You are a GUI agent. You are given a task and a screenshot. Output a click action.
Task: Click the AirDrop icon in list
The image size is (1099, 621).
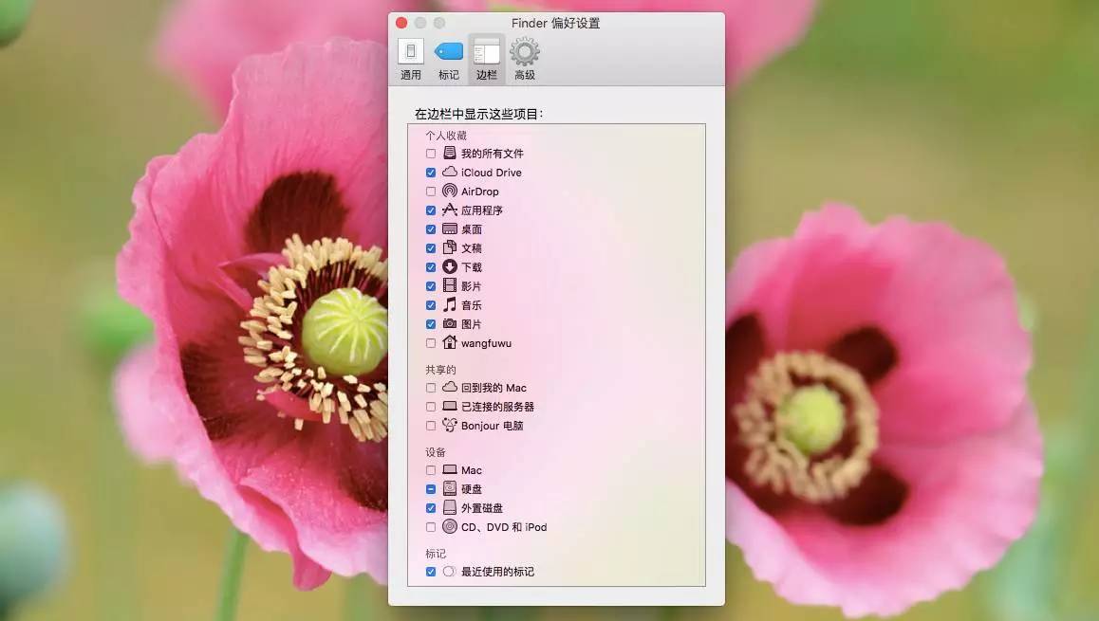[450, 191]
